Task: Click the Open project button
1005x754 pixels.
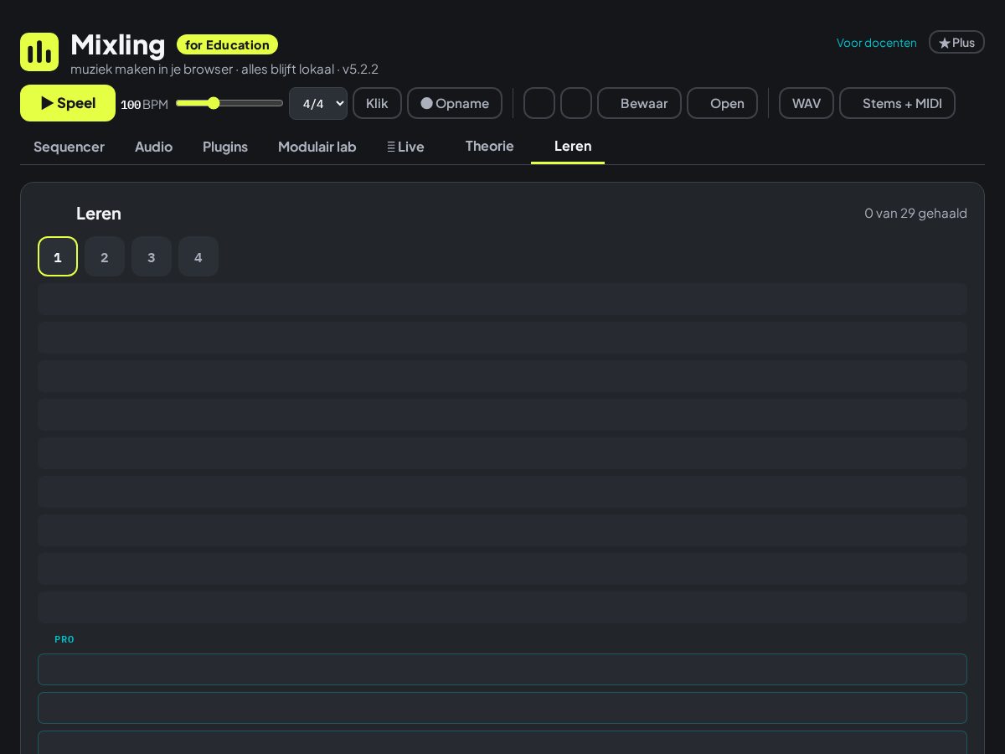Action: pos(722,103)
